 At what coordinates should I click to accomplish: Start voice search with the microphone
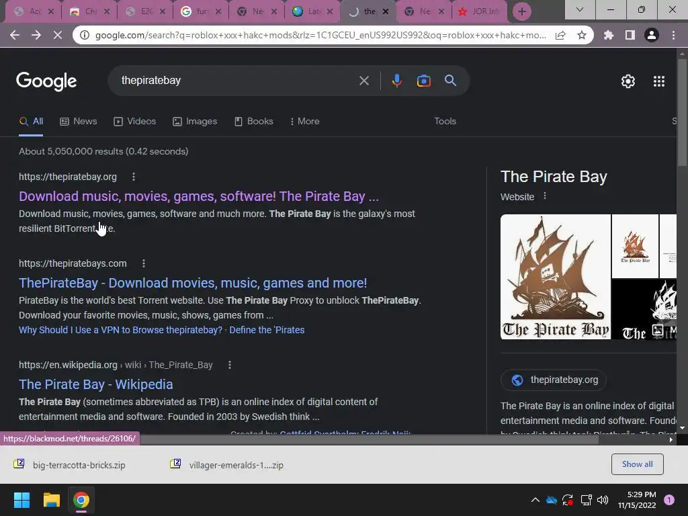[x=396, y=81]
